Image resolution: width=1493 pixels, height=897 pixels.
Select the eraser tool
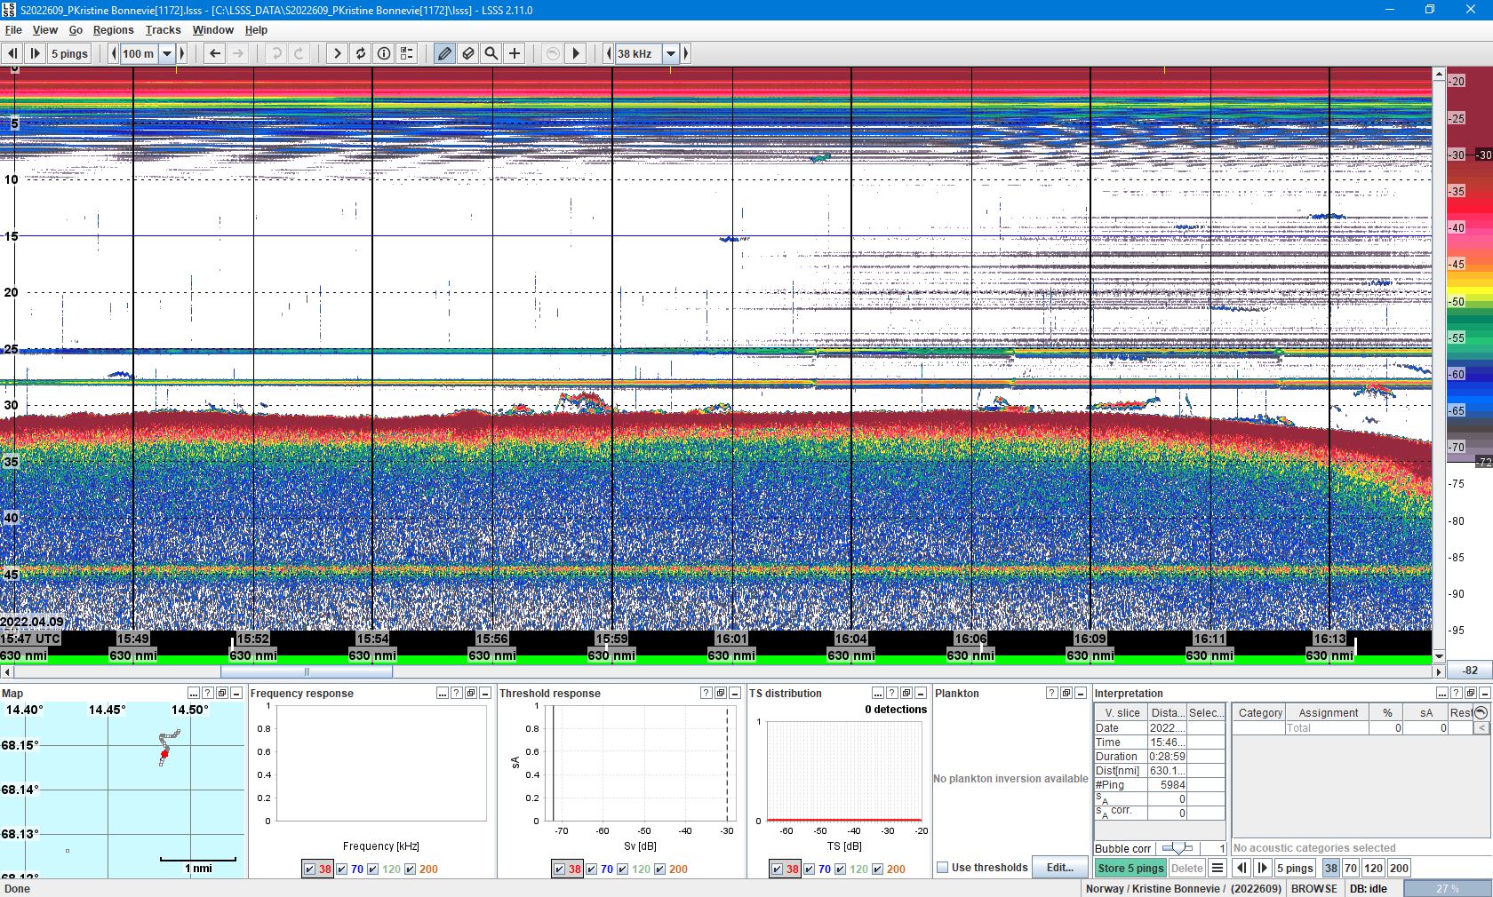point(467,53)
